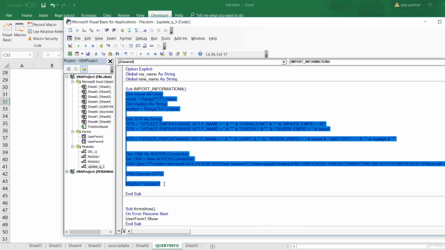Collapse VBAProject (File.xlsm) tree node

point(67,77)
